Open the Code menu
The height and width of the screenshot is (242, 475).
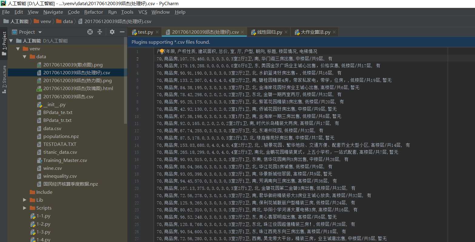pos(74,12)
